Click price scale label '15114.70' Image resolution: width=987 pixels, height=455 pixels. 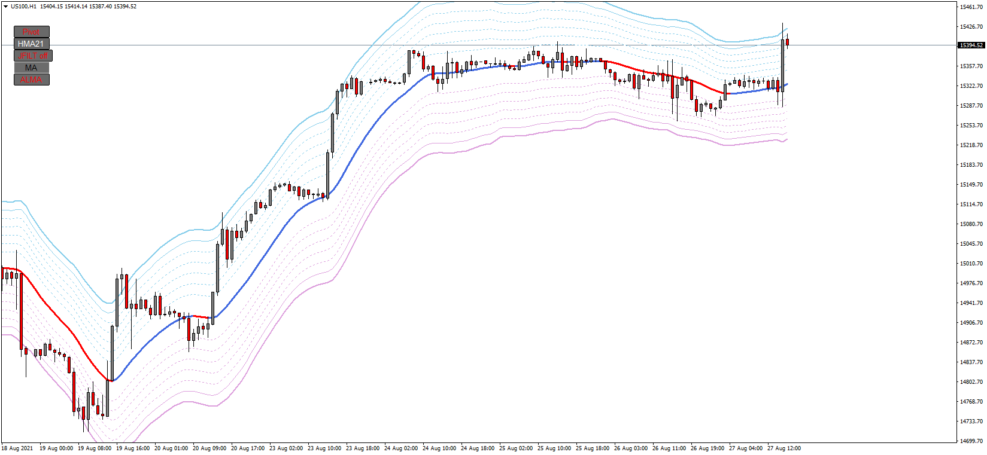pyautogui.click(x=971, y=204)
